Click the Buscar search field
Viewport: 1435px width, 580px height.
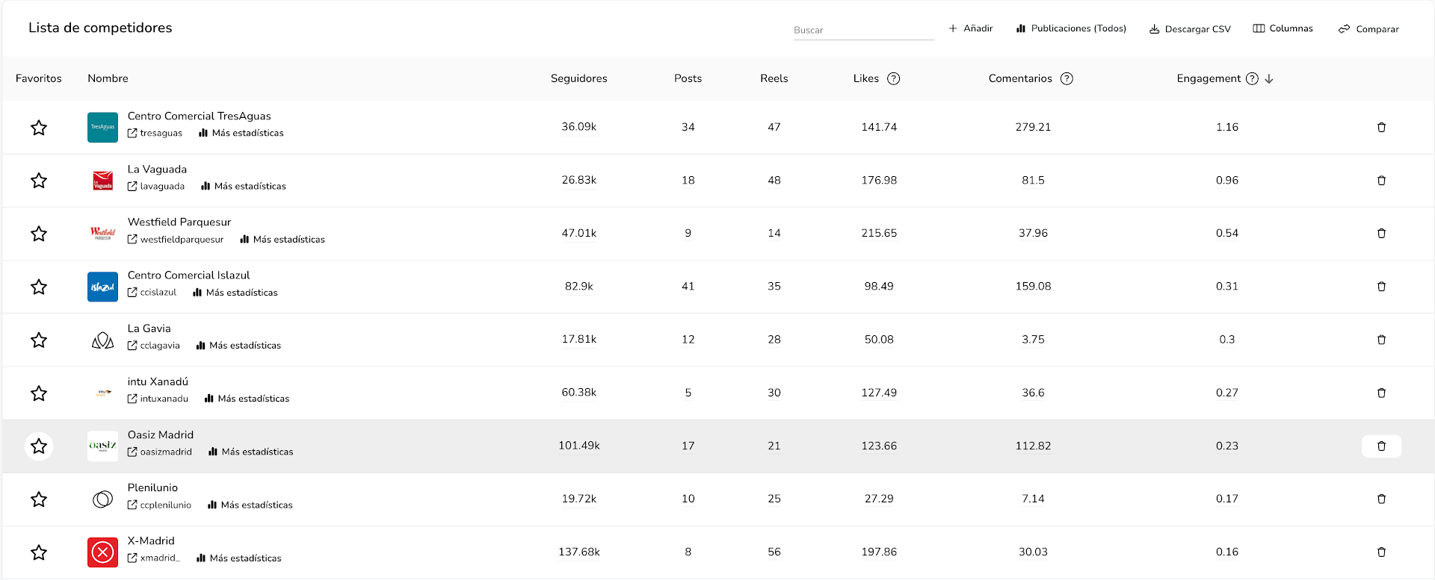click(x=862, y=30)
